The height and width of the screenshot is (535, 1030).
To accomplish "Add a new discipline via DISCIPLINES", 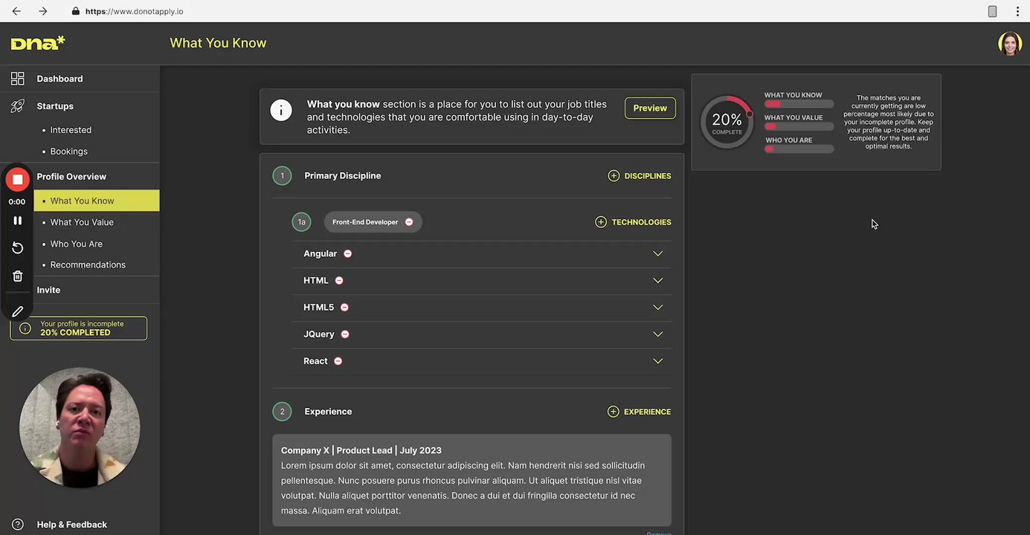I will (640, 176).
